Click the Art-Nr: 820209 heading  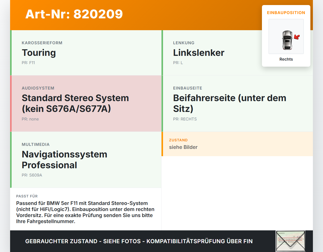(x=74, y=14)
